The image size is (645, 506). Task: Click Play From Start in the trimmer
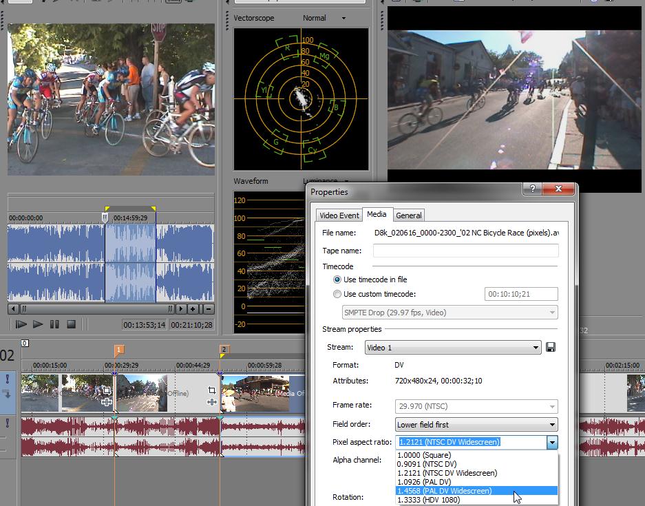(21, 324)
